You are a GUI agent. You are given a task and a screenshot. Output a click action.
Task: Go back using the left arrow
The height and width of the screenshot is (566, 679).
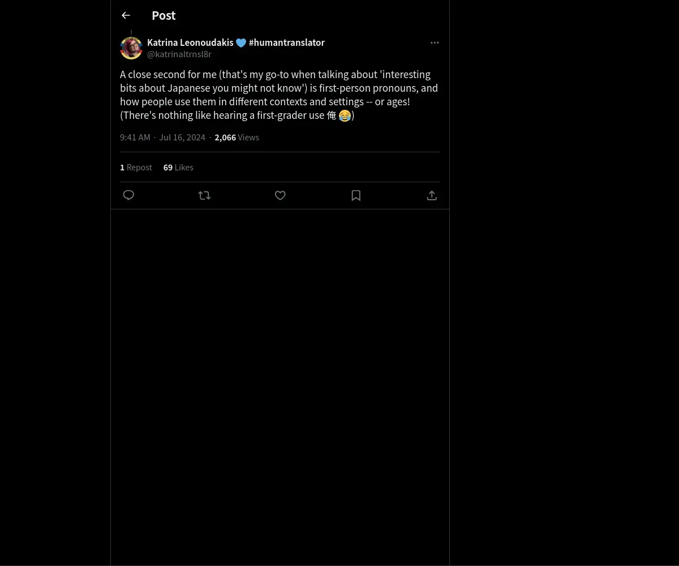point(126,15)
